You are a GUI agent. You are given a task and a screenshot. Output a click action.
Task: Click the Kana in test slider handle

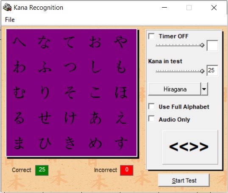point(202,71)
